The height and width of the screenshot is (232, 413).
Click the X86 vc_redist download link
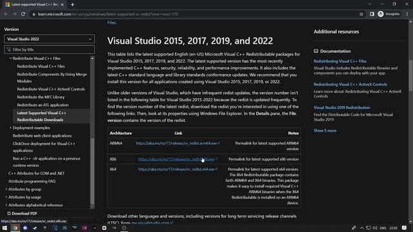(177, 159)
